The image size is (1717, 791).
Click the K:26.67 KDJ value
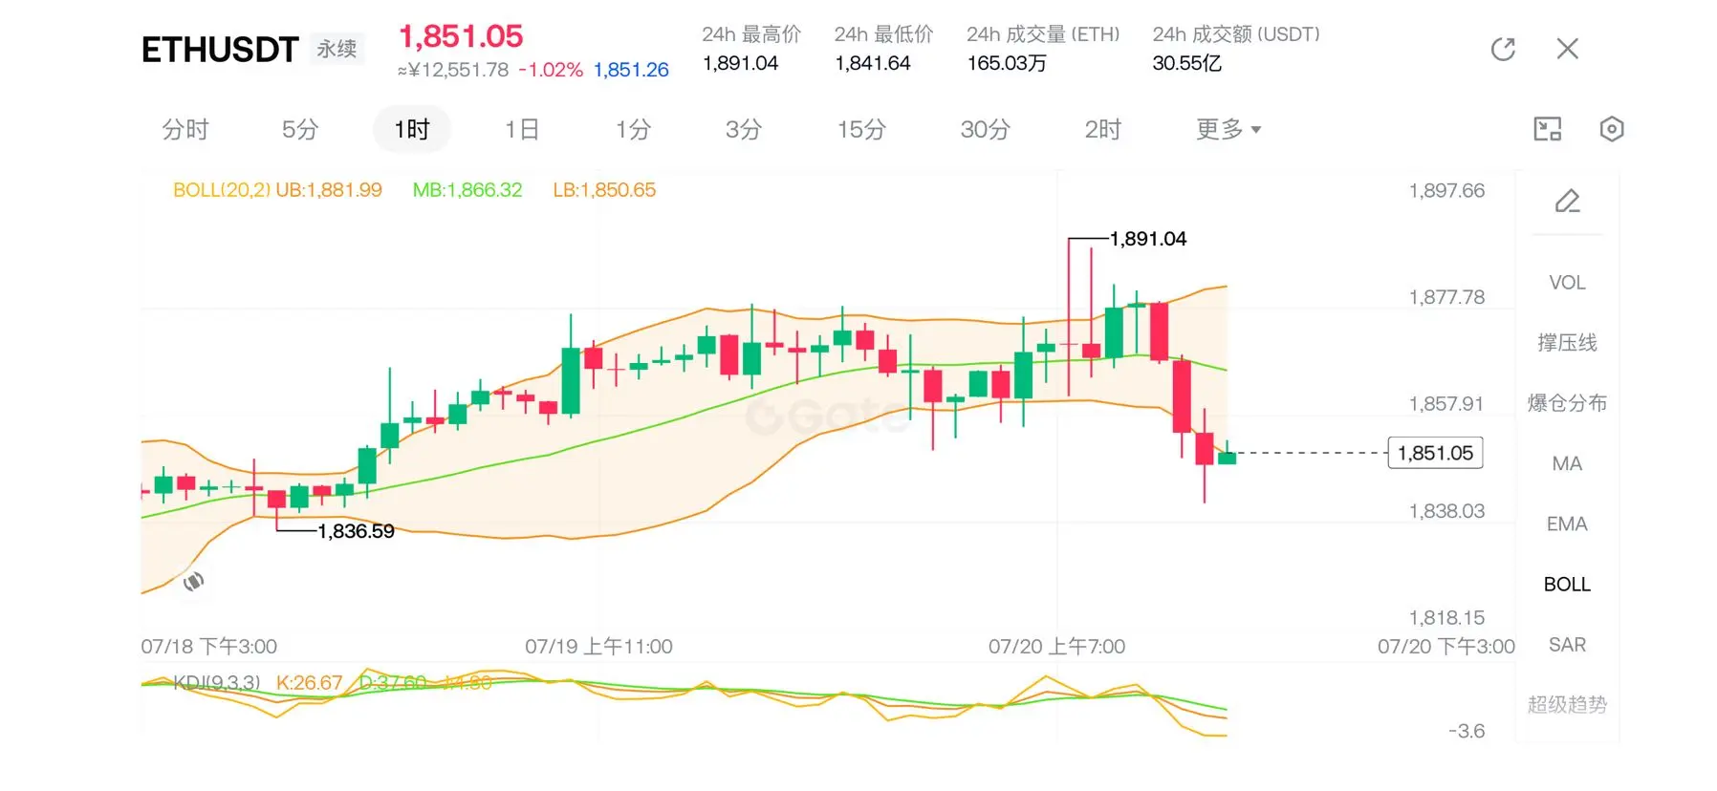[x=309, y=683]
